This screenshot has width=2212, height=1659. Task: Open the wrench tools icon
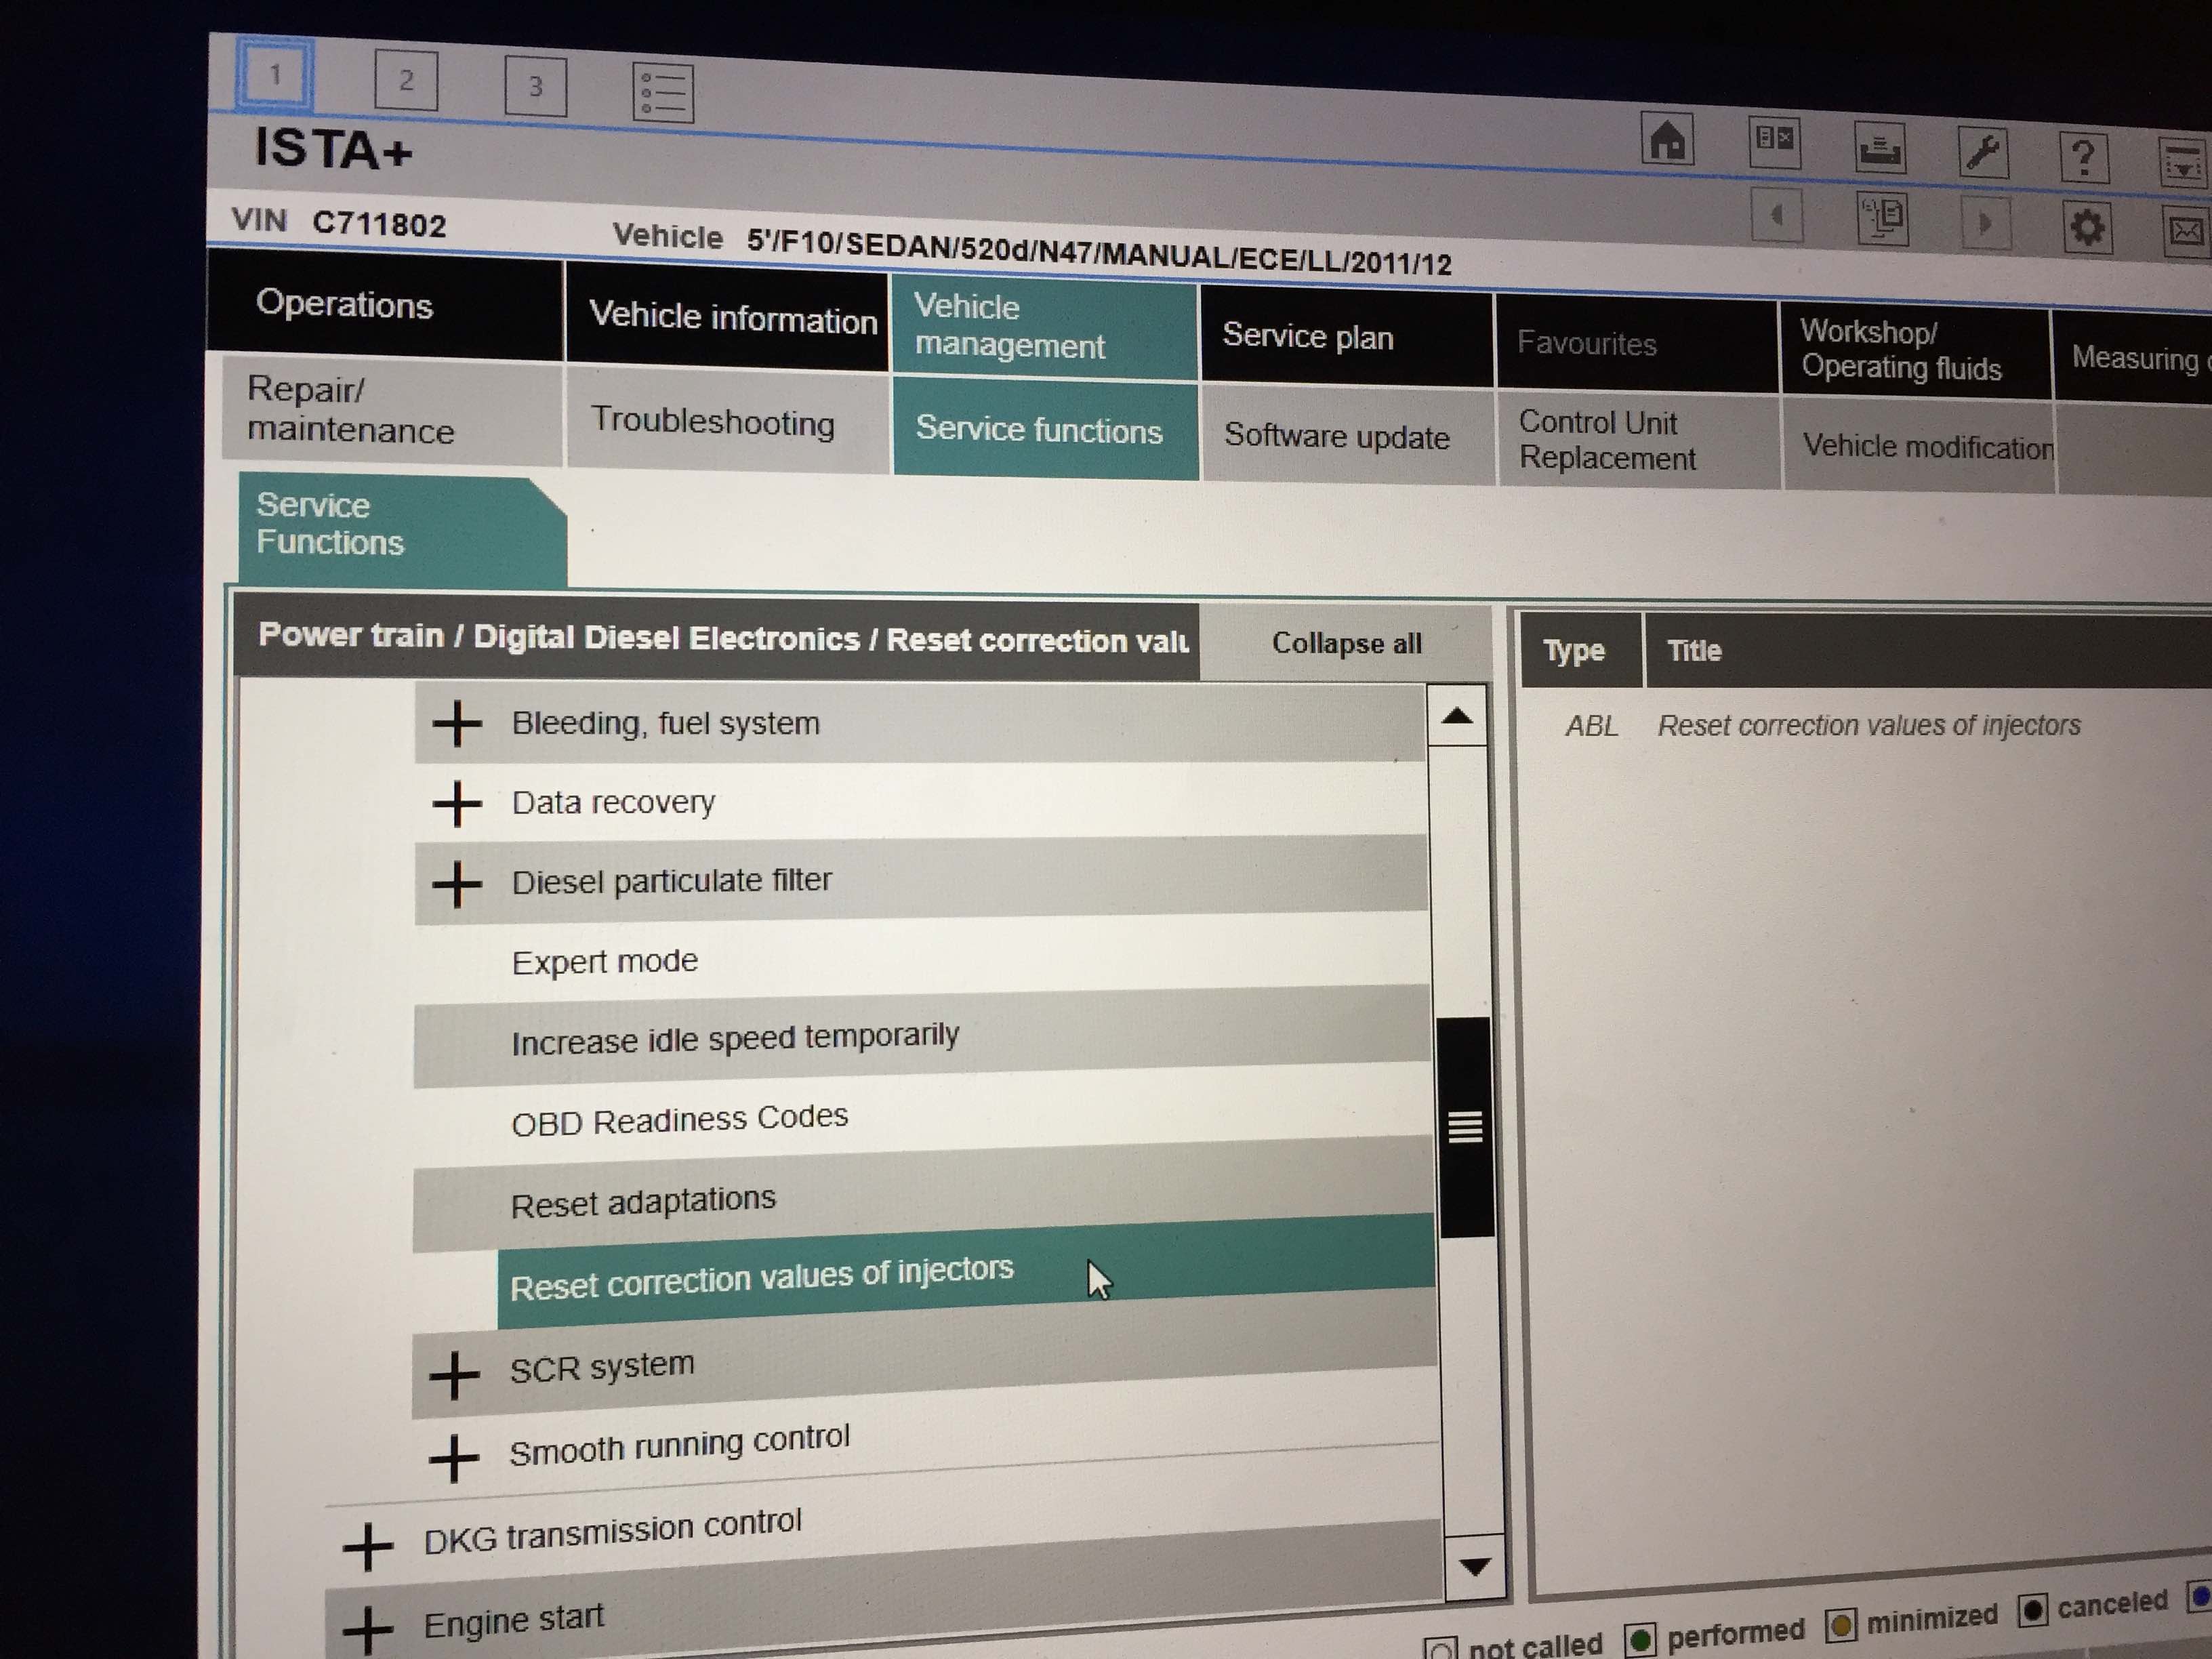click(x=1983, y=152)
